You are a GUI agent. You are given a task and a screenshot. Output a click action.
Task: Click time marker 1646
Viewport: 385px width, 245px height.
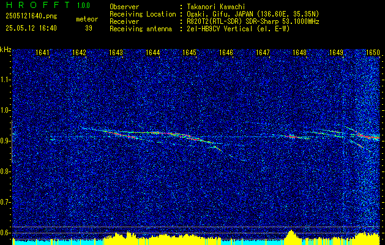coord(226,53)
